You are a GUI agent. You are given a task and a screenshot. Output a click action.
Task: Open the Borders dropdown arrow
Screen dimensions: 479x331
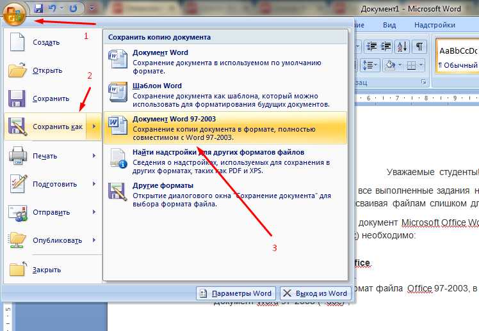click(421, 65)
